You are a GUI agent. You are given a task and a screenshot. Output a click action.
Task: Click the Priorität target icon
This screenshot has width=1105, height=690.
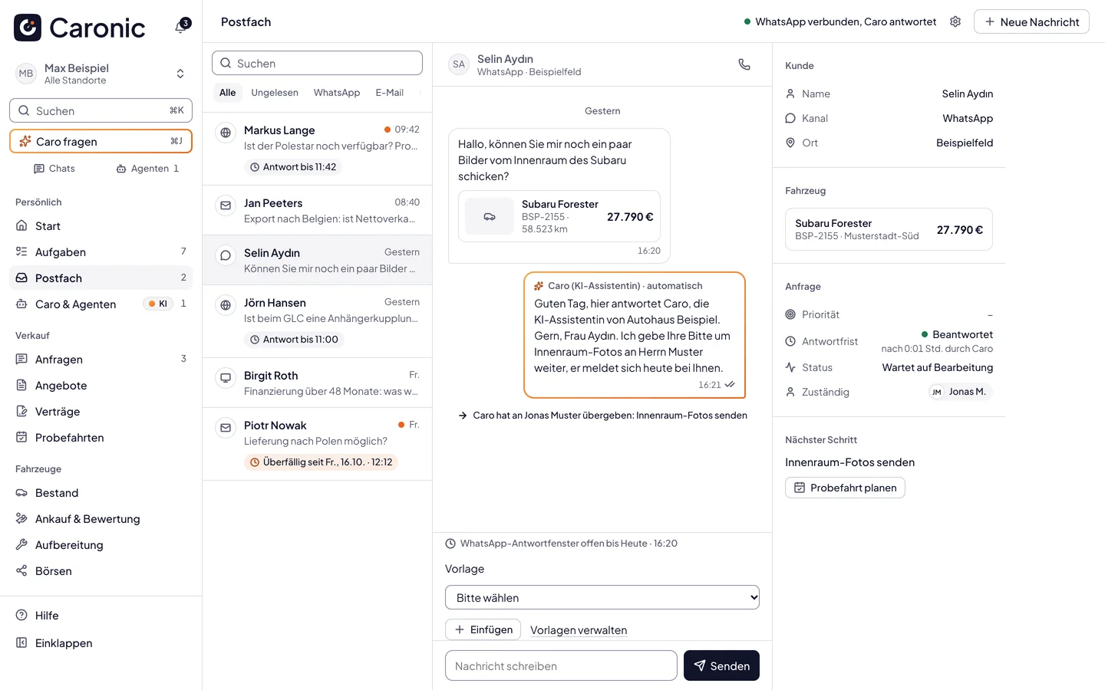coord(790,314)
